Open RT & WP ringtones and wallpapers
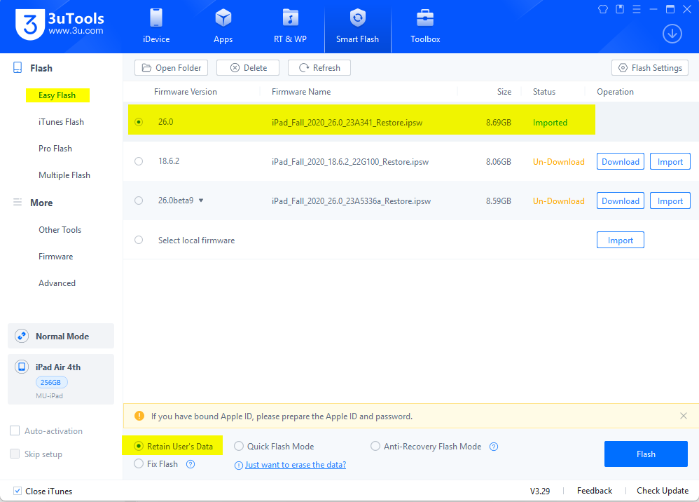Screen dimensions: 699x502 pos(290,27)
